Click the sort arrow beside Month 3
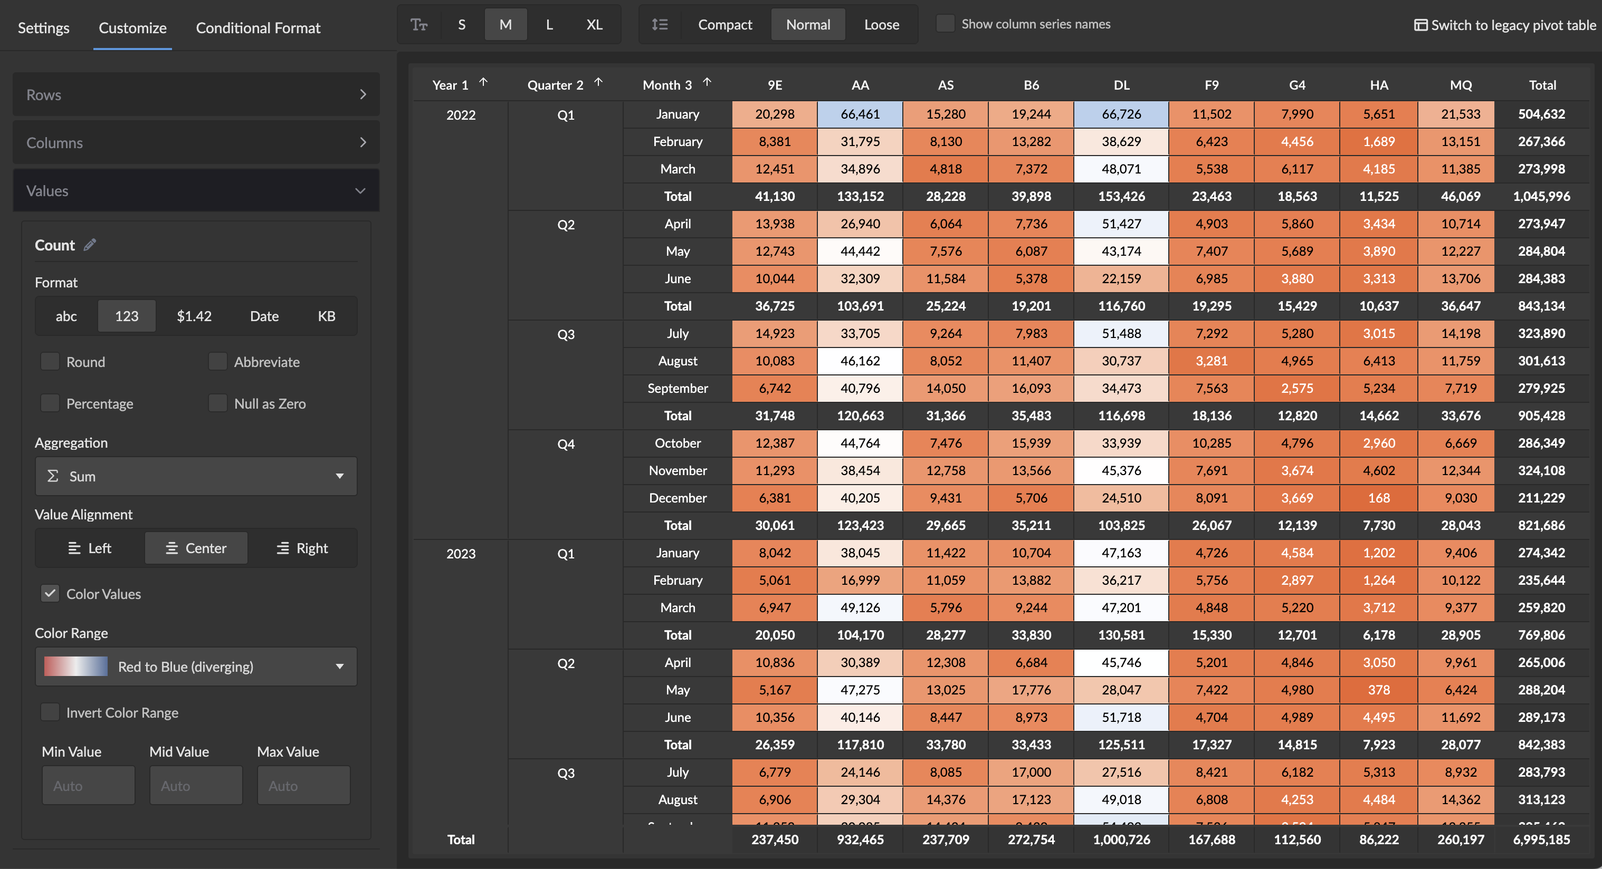The width and height of the screenshot is (1602, 869). [x=707, y=82]
